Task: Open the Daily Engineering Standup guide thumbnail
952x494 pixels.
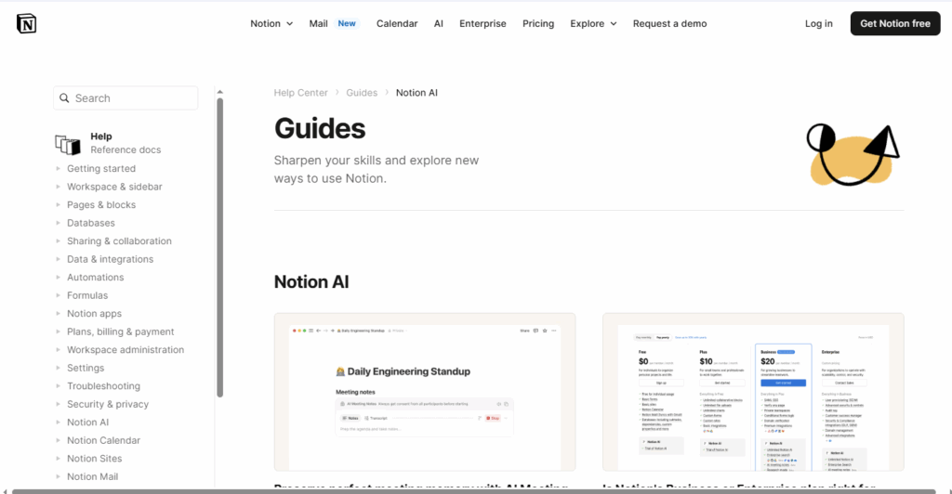Action: [425, 391]
